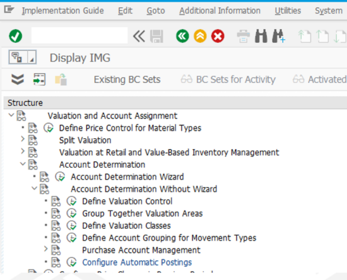
Task: Open the Edit menu
Action: pyautogui.click(x=125, y=11)
